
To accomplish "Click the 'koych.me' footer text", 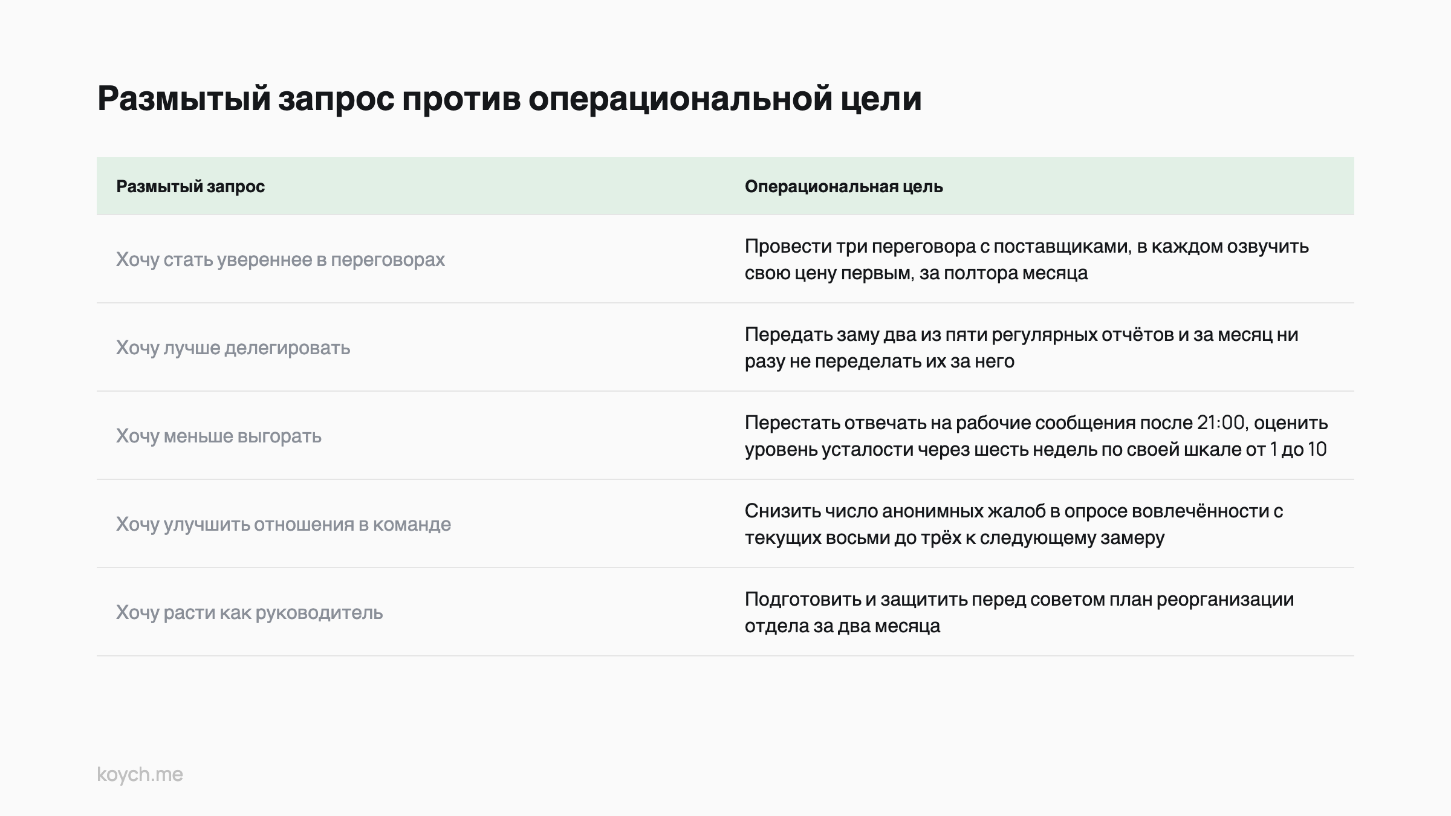I will click(140, 774).
